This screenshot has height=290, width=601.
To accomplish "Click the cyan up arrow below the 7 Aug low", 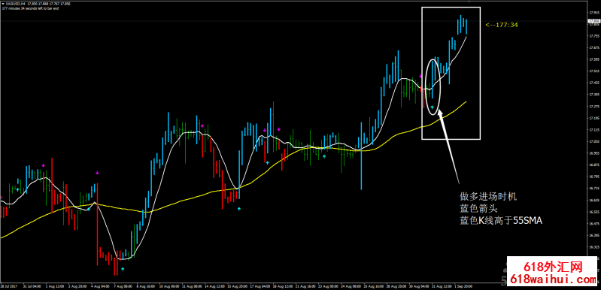I will pos(123,269).
